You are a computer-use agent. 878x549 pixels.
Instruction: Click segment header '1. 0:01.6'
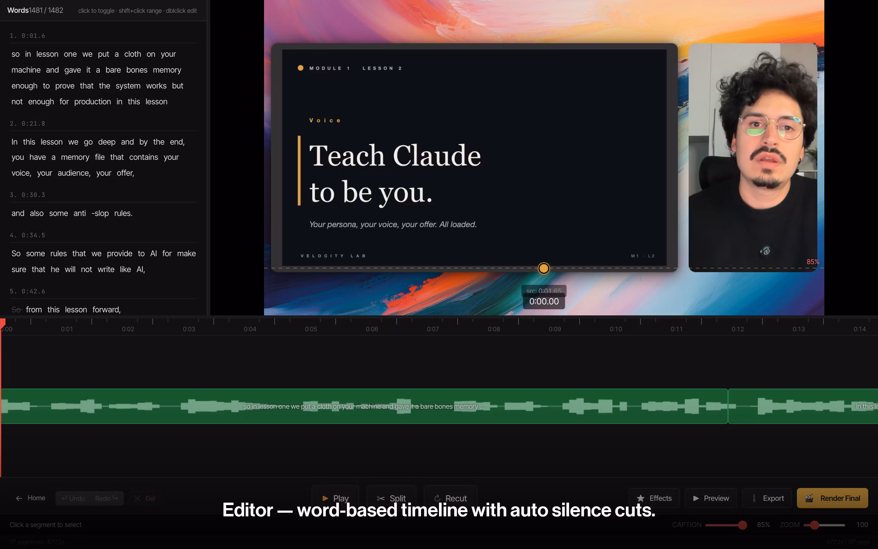(x=27, y=36)
